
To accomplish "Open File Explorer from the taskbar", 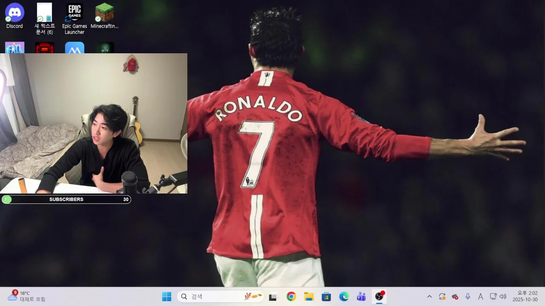I will (x=309, y=297).
